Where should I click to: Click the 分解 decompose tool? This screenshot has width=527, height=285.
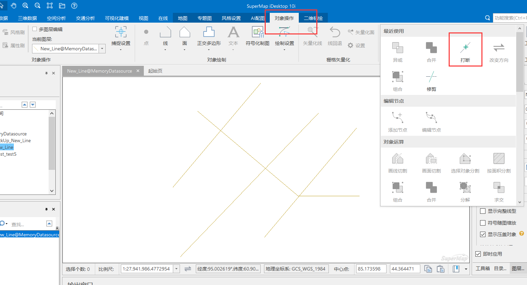click(x=465, y=192)
